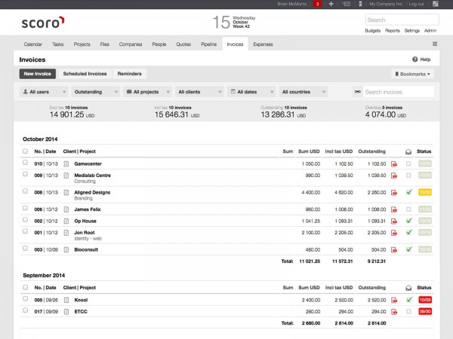
Task: Open the envelope messages icon in top bar
Action: 346,4
